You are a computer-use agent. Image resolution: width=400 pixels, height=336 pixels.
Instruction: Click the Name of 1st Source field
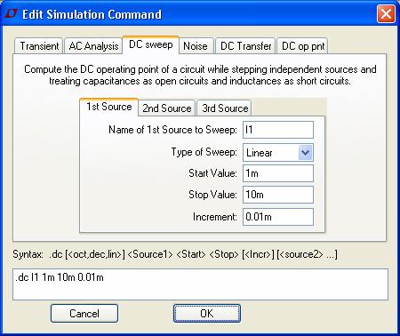click(278, 130)
